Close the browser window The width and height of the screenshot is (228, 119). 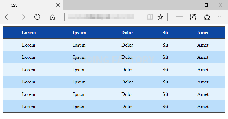click(x=220, y=5)
